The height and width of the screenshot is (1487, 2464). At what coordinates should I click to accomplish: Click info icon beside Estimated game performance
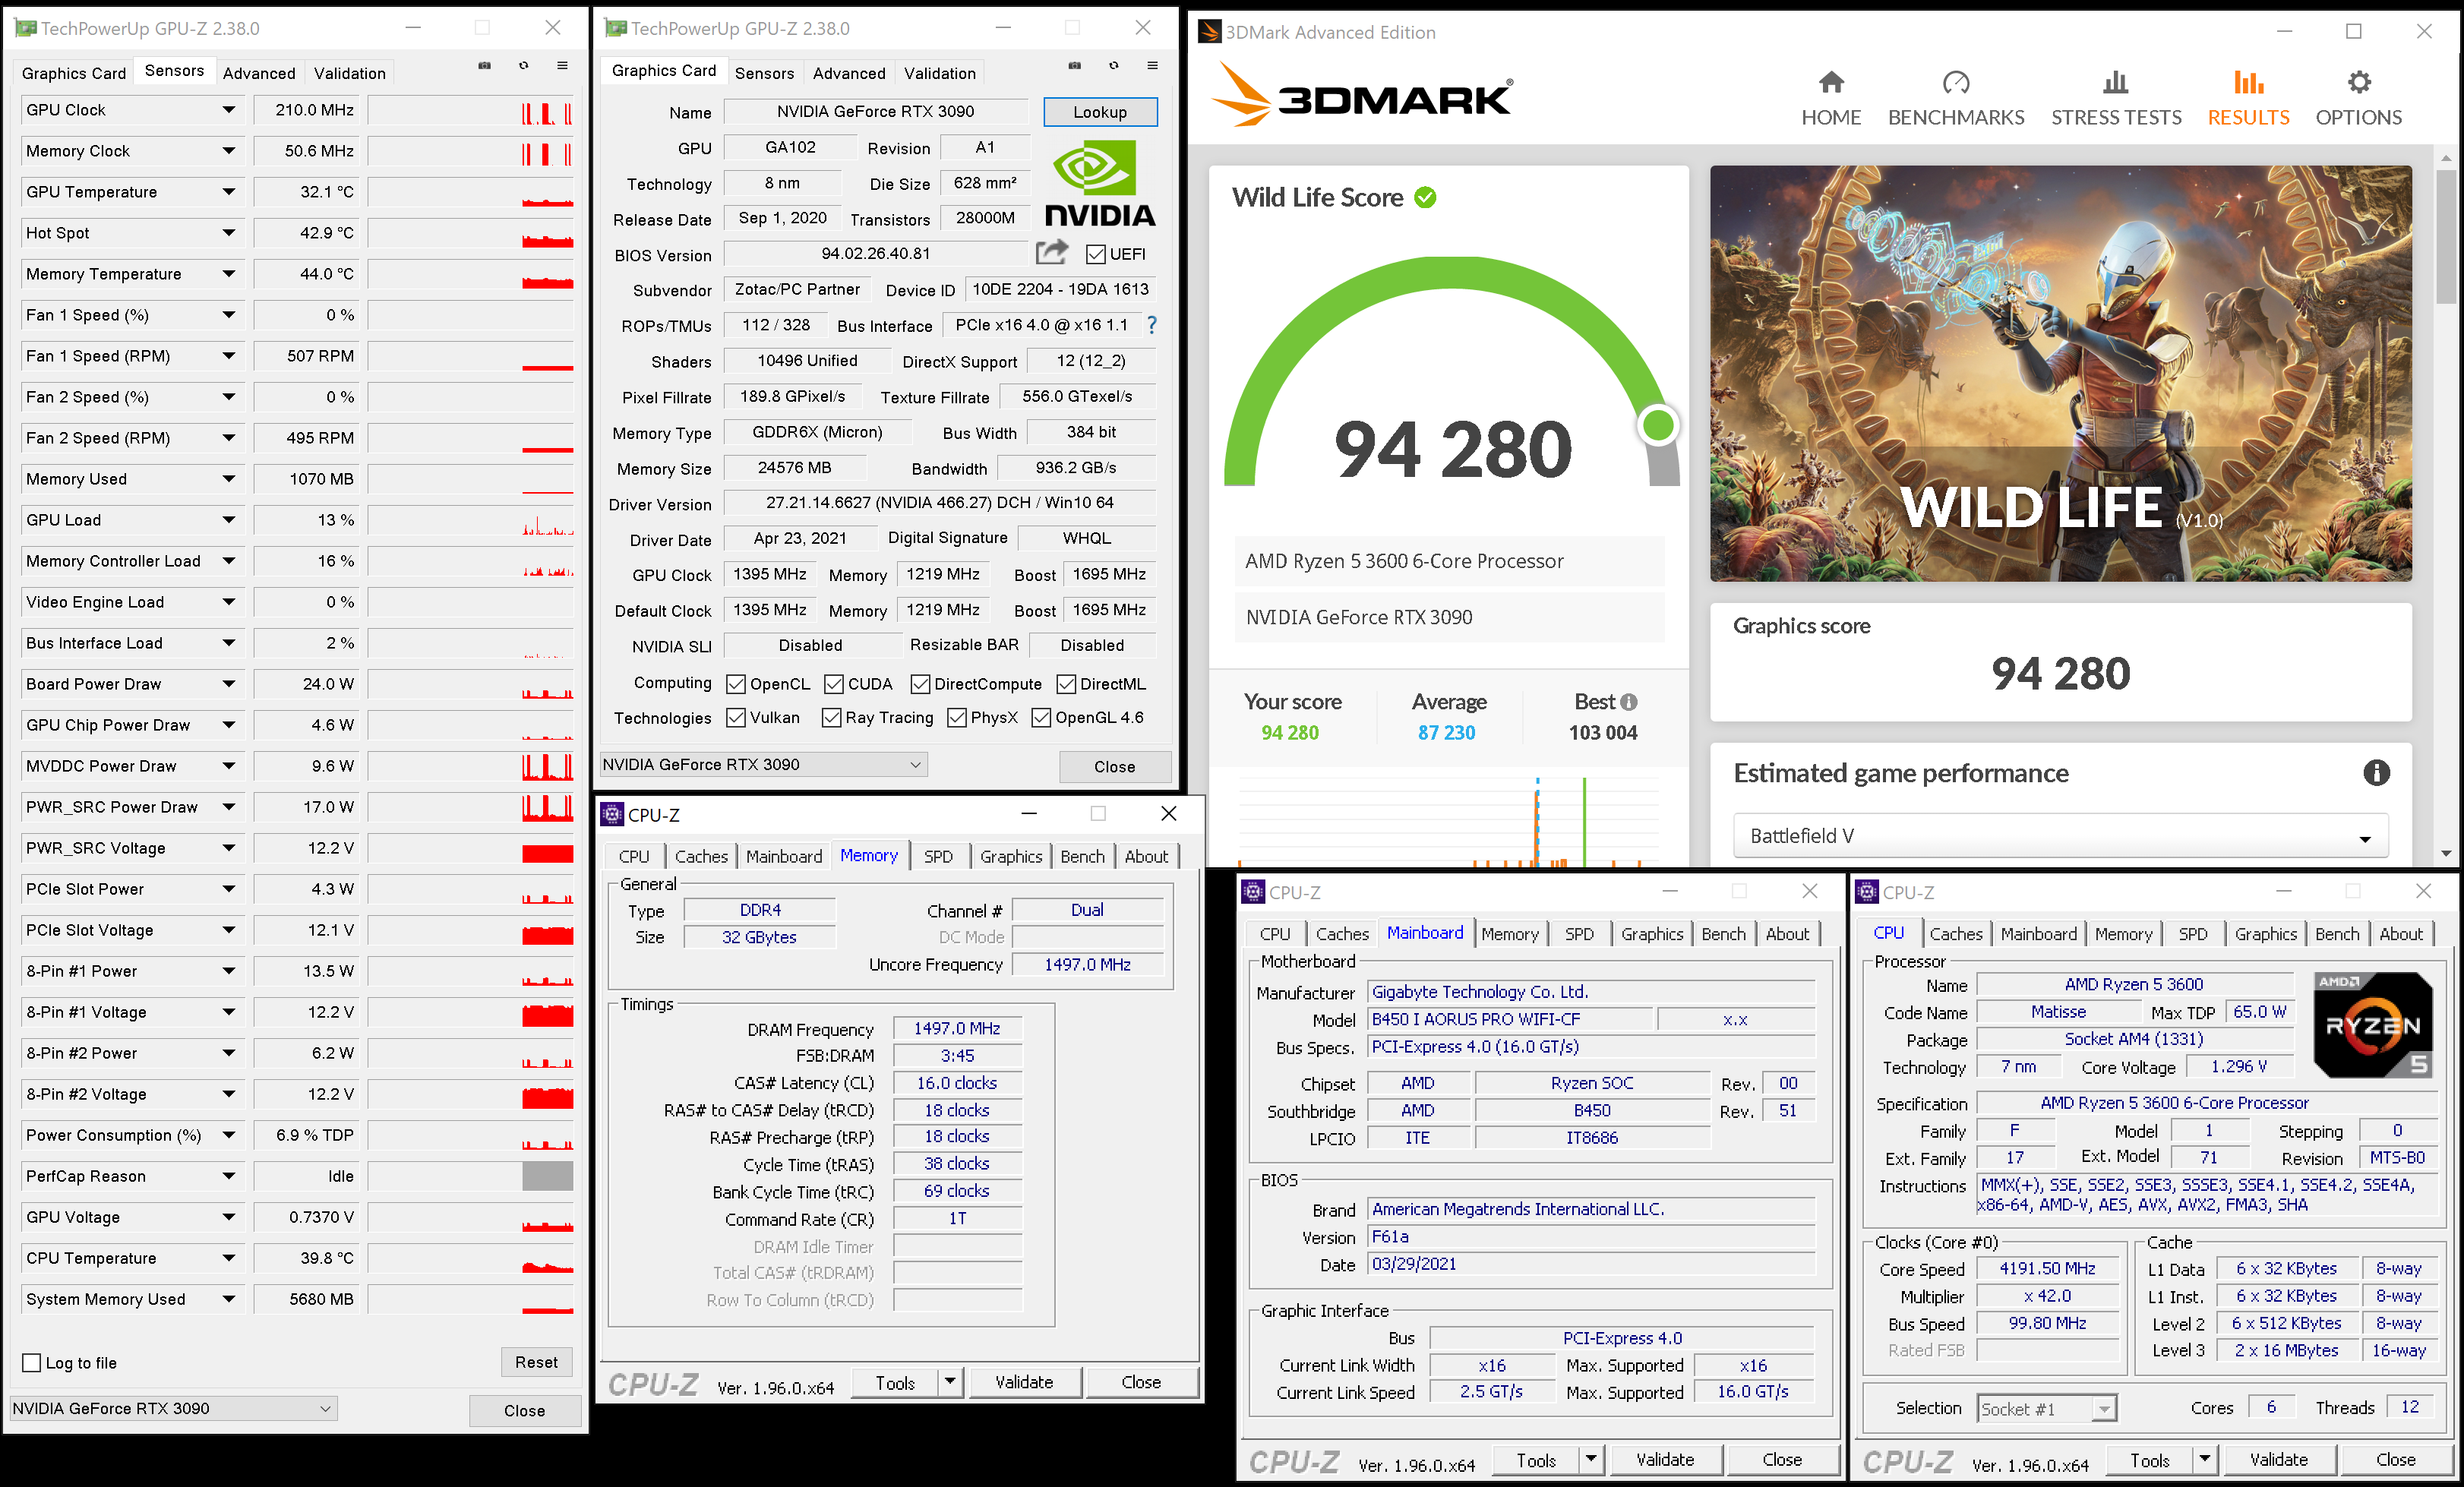pos(2376,772)
